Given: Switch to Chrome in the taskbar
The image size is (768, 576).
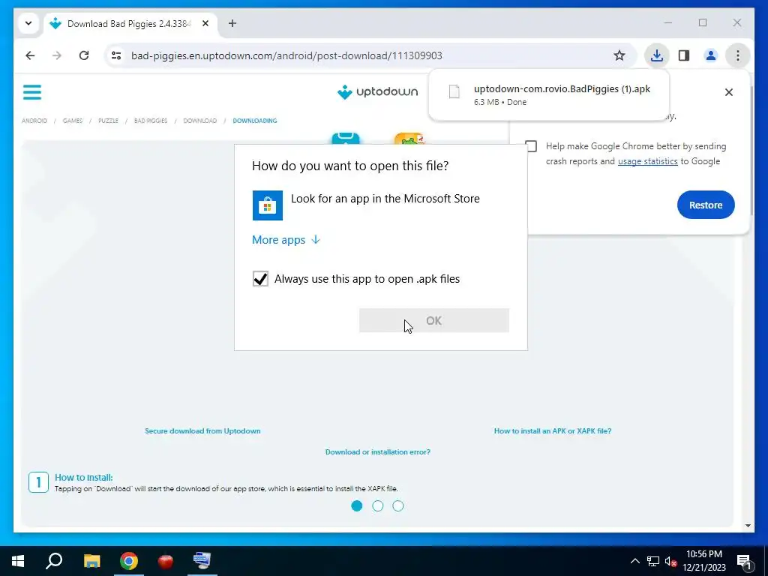Looking at the screenshot, I should (x=129, y=561).
